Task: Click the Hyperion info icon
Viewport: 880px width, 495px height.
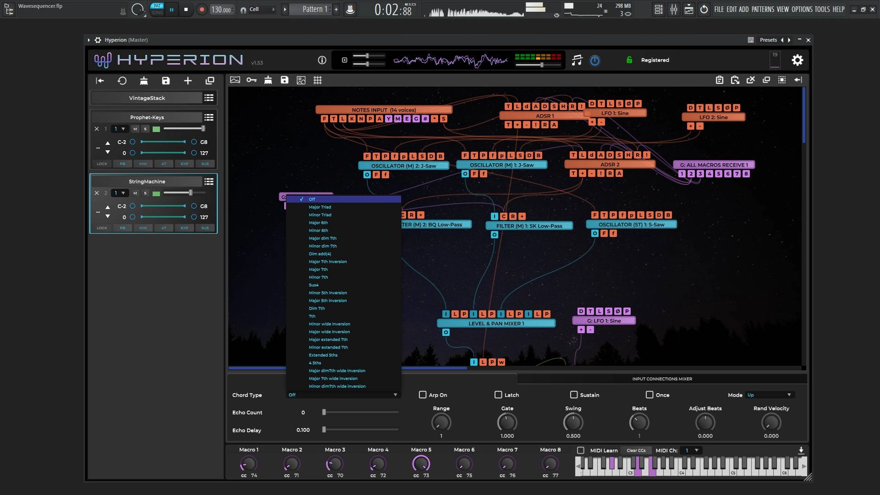Action: pyautogui.click(x=322, y=60)
